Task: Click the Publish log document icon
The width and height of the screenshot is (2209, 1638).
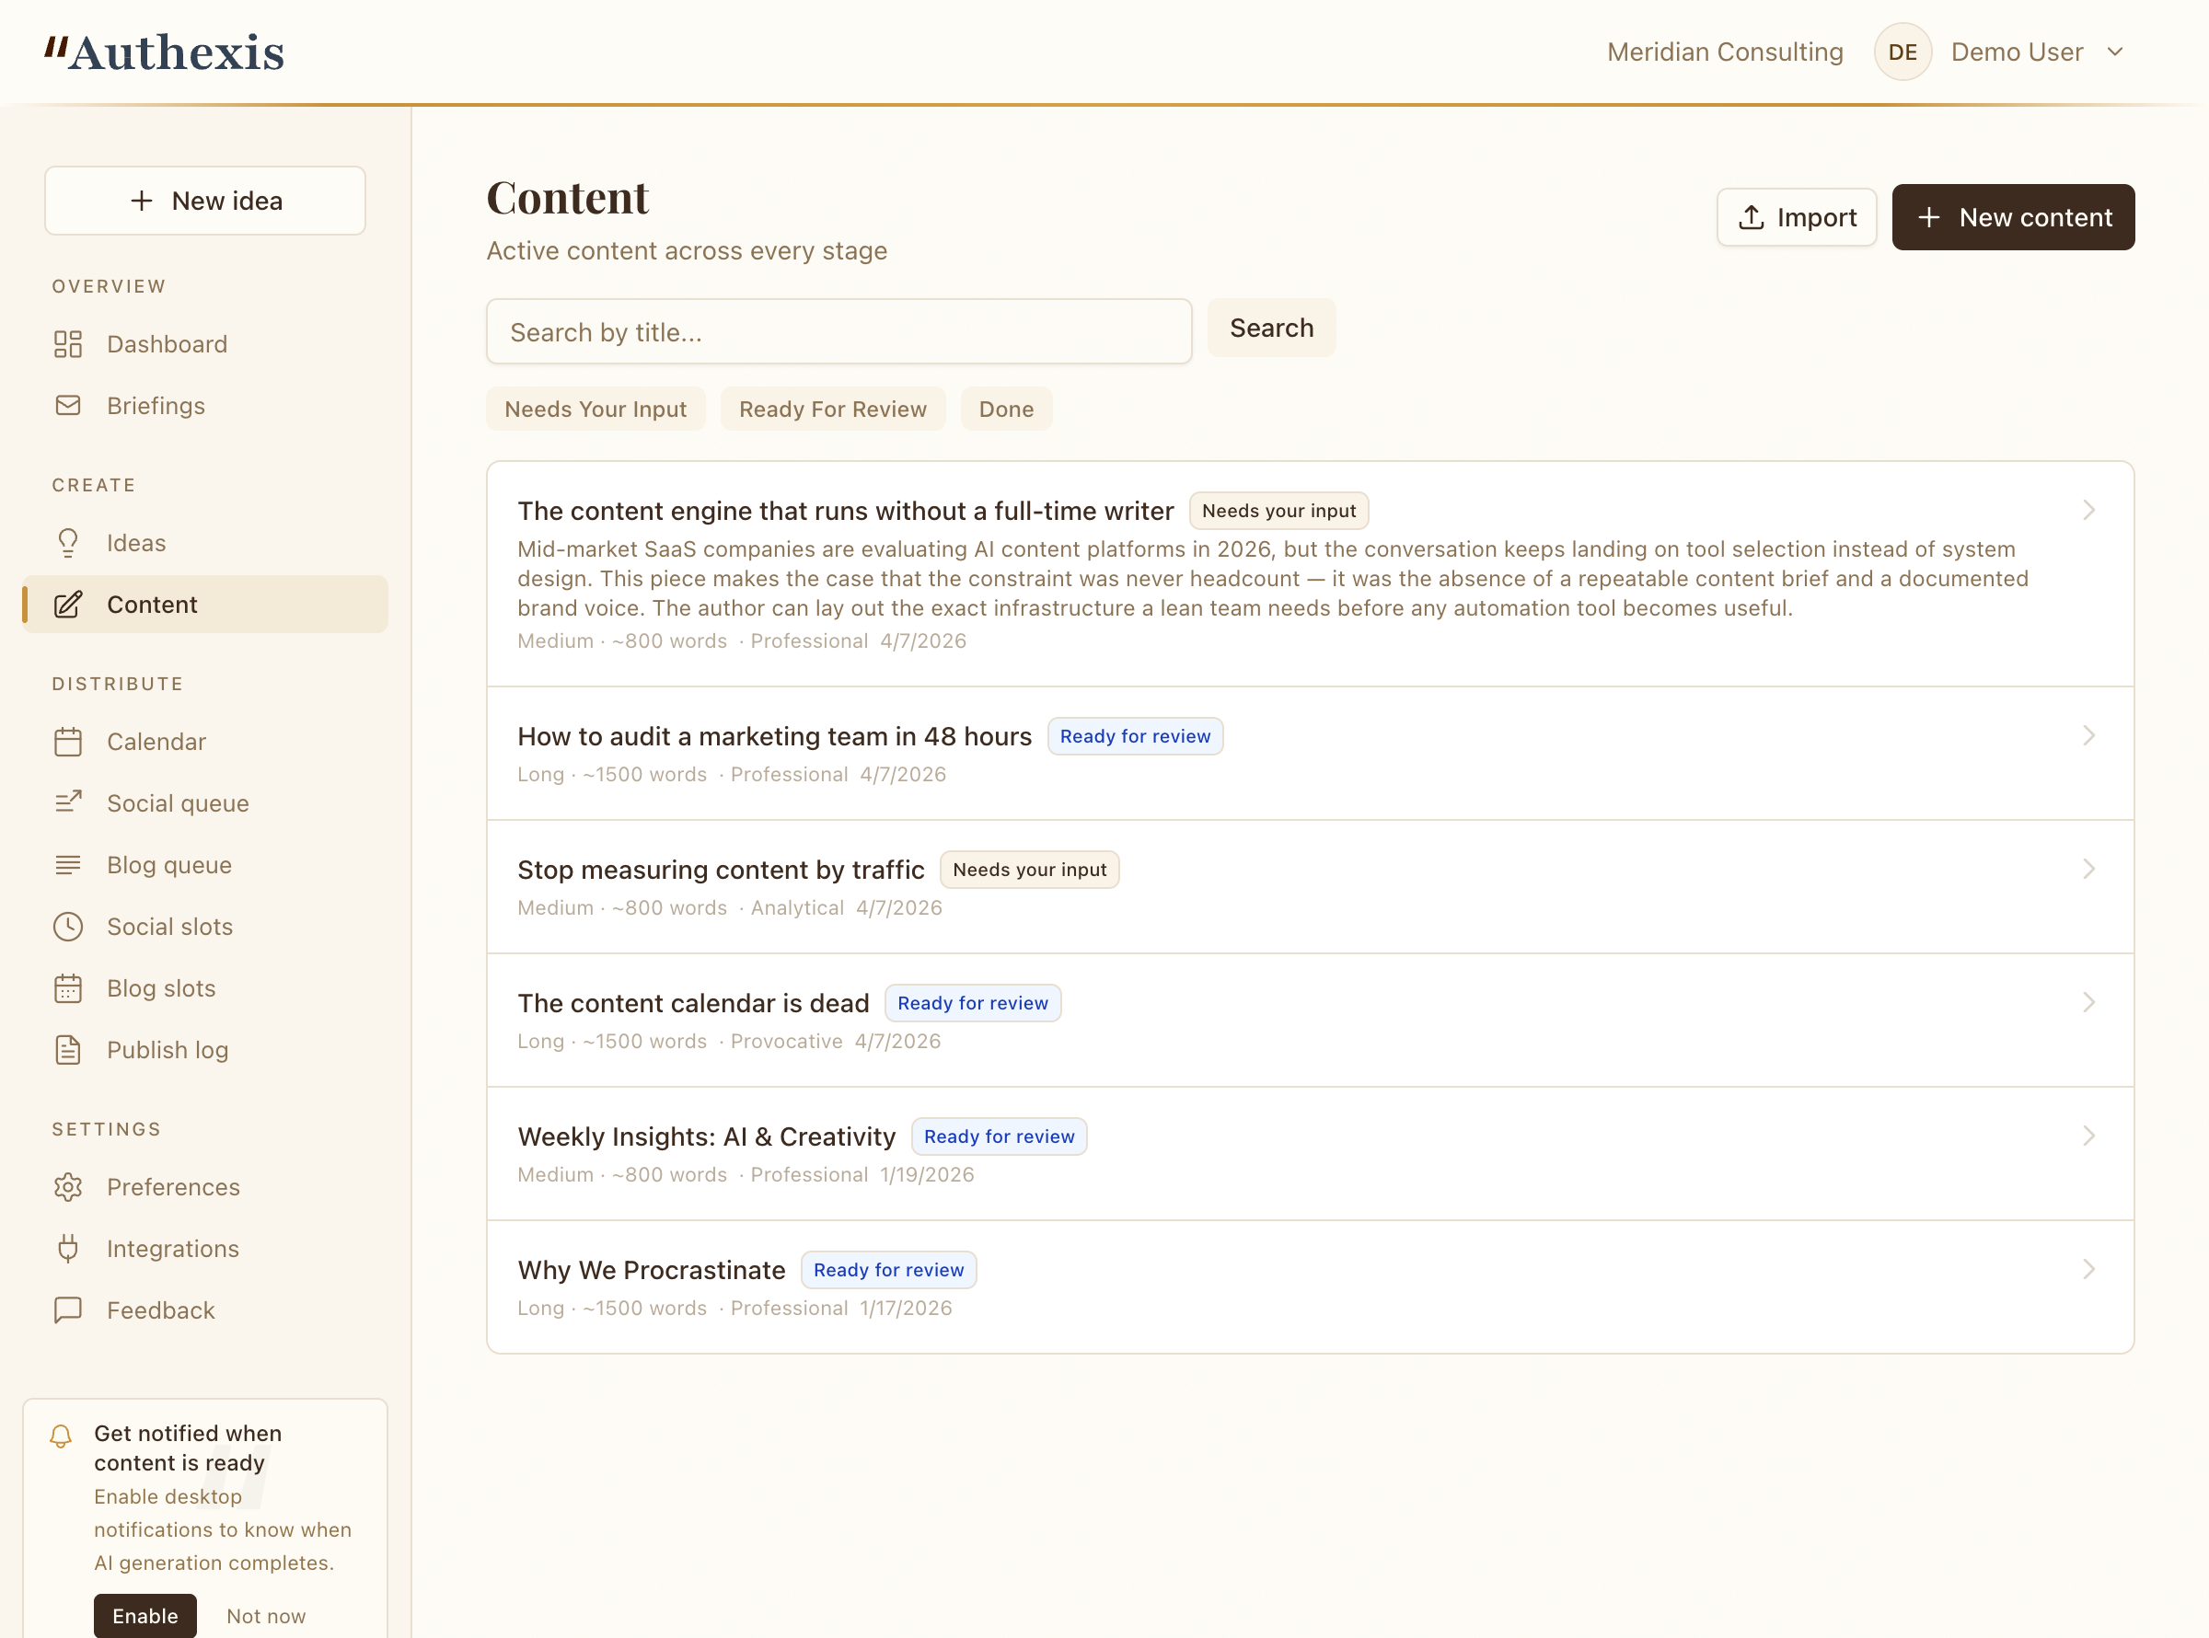Action: 67,1050
